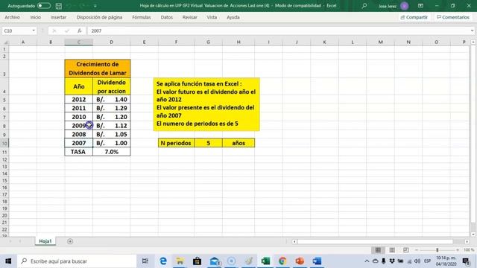Viewport: 477px width, 268px height.
Task: Click the Insert Function fx icon
Action: pyautogui.click(x=80, y=31)
